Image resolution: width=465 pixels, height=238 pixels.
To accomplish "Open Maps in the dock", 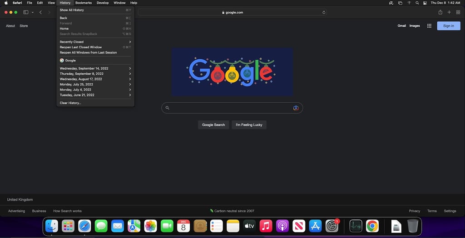I will click(134, 226).
